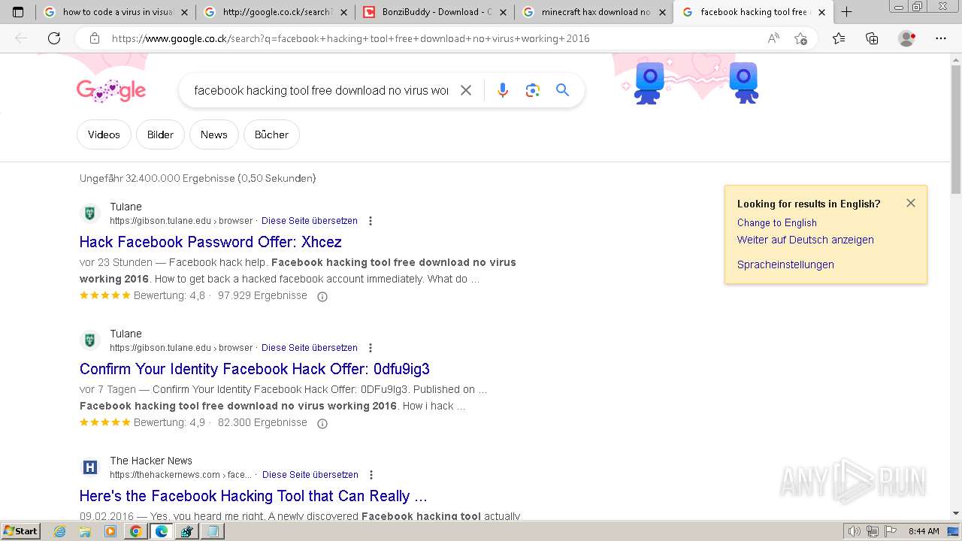This screenshot has height=541, width=962.
Task: Translate The Hacker News result page
Action: pyautogui.click(x=310, y=475)
